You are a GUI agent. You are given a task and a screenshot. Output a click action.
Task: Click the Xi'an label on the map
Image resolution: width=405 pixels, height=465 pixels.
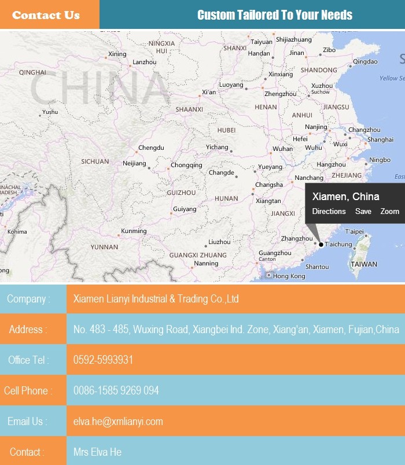click(x=209, y=92)
